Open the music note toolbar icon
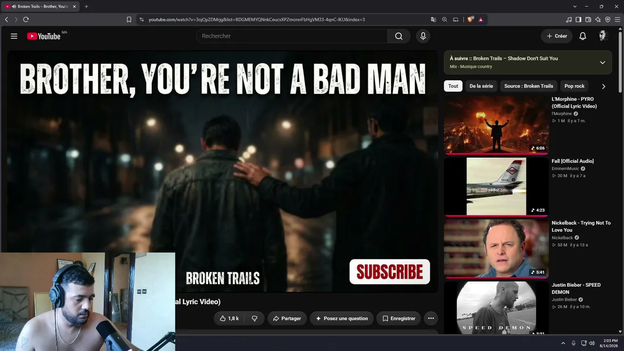The image size is (624, 351). (x=569, y=19)
